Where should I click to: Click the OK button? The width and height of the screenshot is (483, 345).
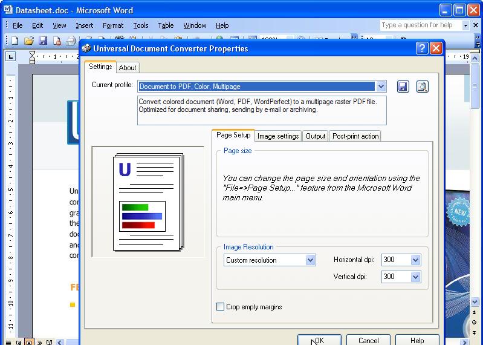319,340
